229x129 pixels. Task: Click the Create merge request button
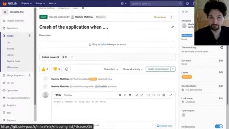coord(158,69)
